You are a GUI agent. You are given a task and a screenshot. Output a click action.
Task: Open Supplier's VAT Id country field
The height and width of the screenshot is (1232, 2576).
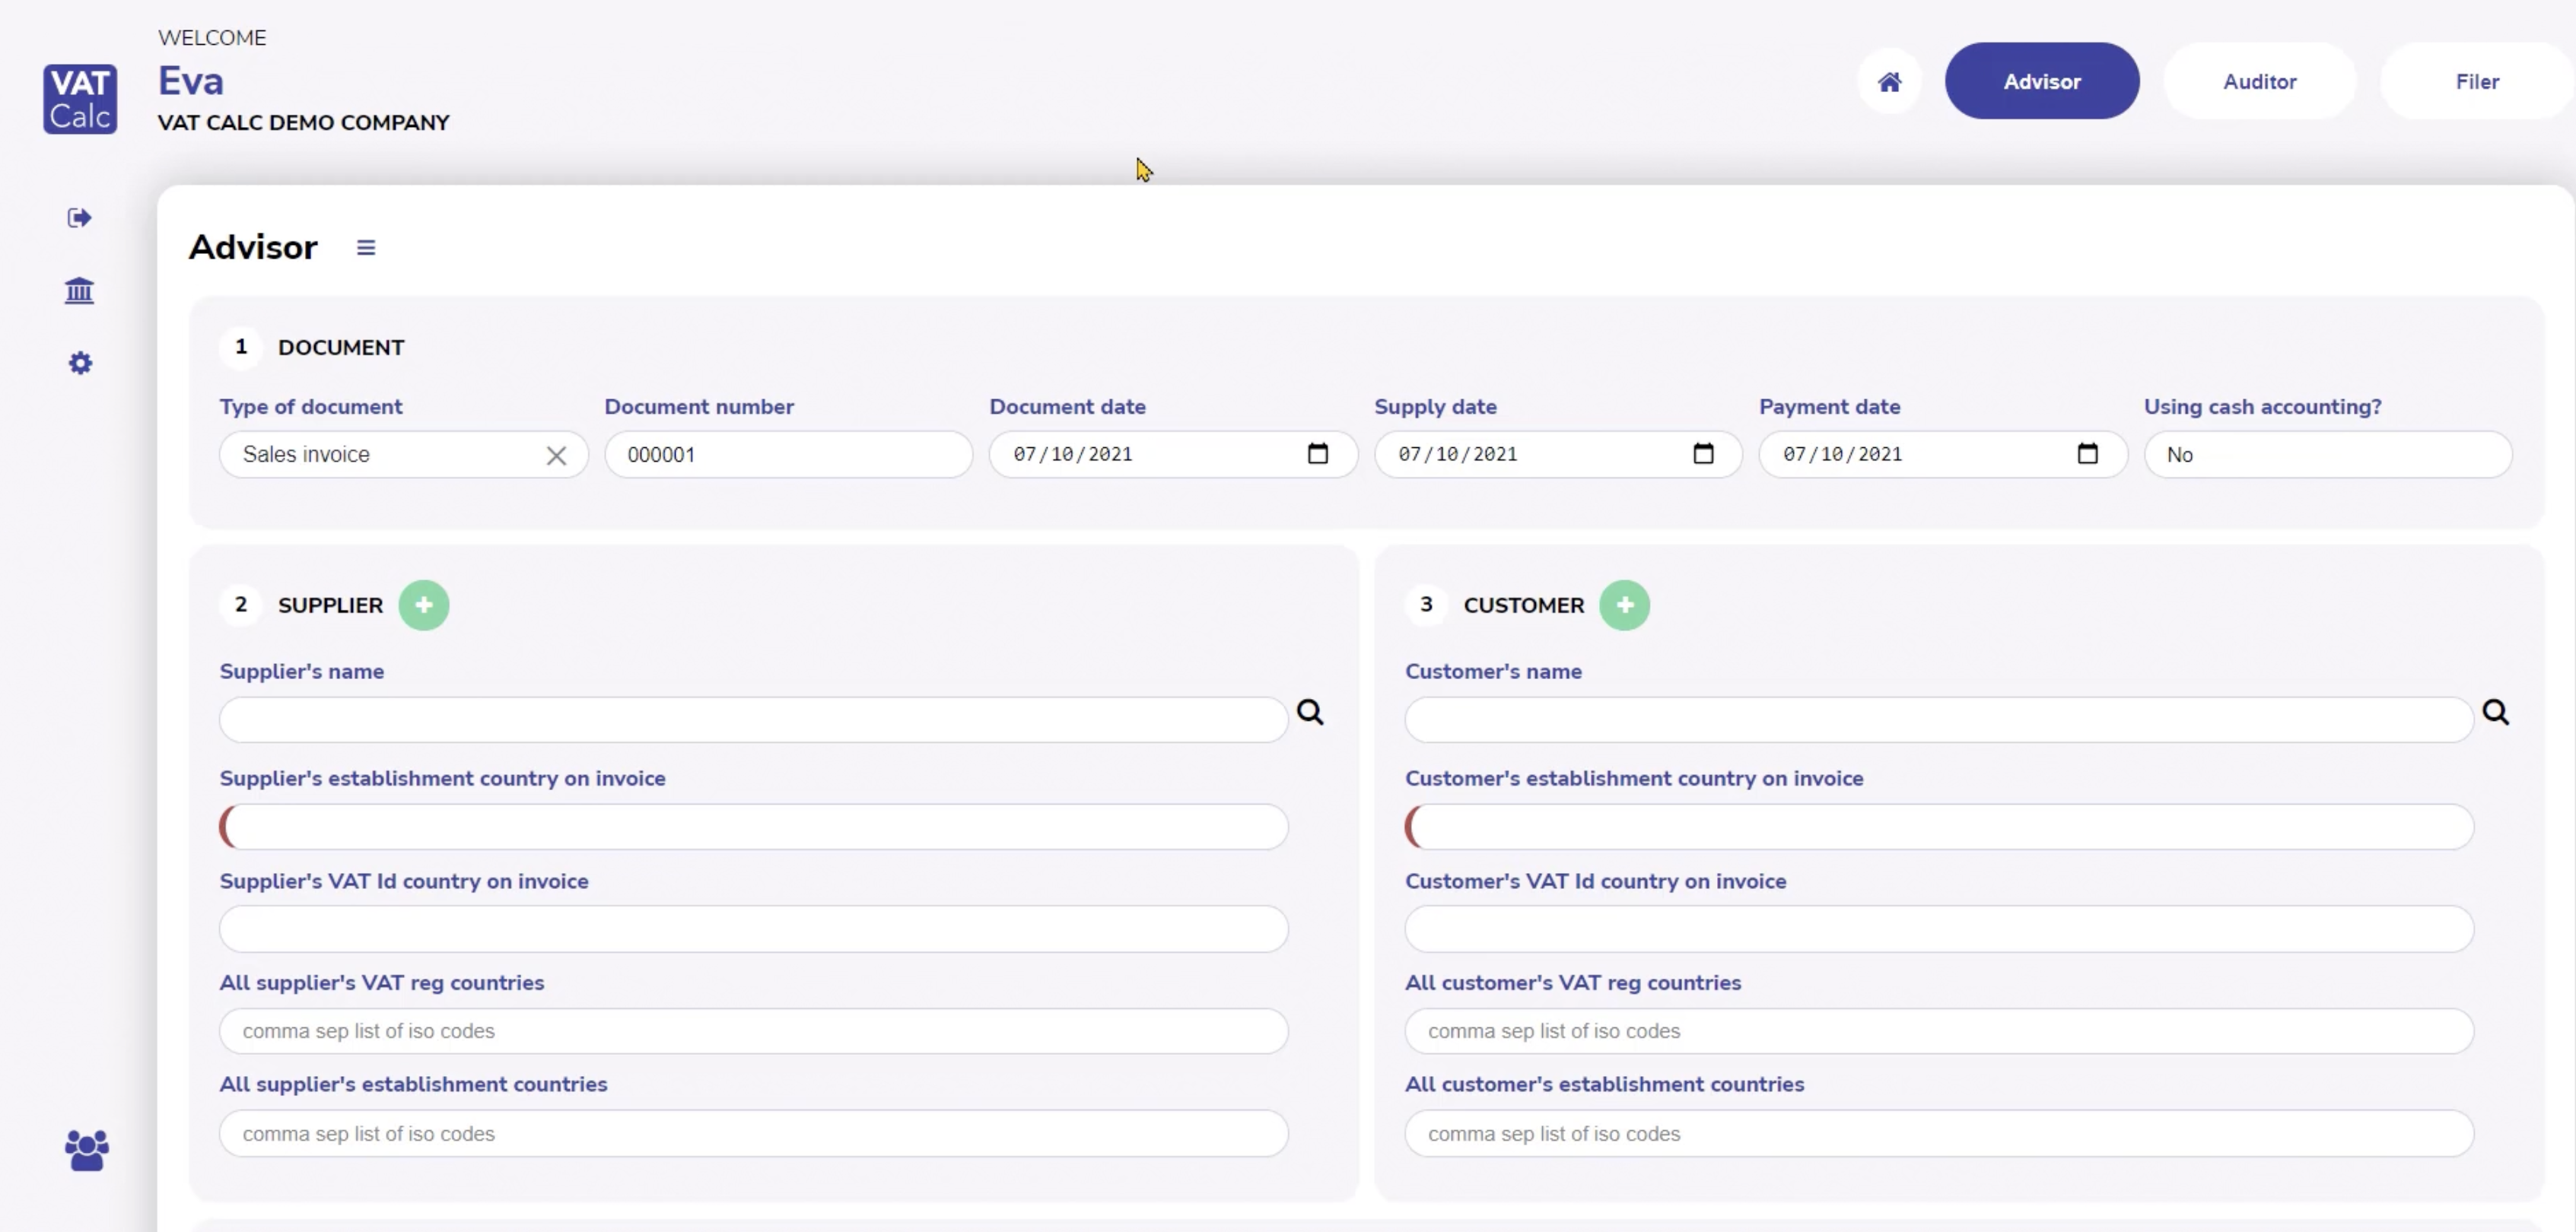coord(754,930)
